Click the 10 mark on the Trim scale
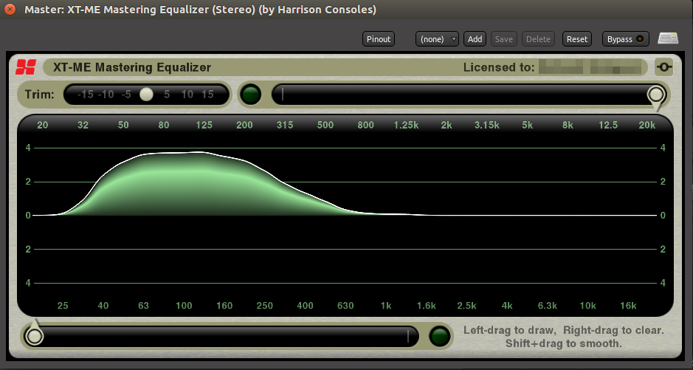The image size is (693, 370). pos(187,94)
